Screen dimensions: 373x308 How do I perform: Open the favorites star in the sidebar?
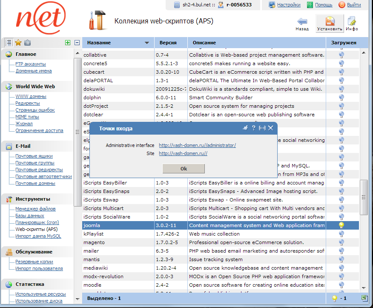18,43
